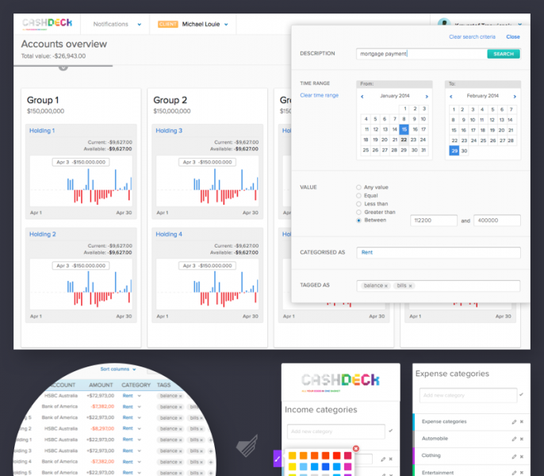Select the Between radio option
Viewport: 544px width, 476px height.
[x=358, y=221]
